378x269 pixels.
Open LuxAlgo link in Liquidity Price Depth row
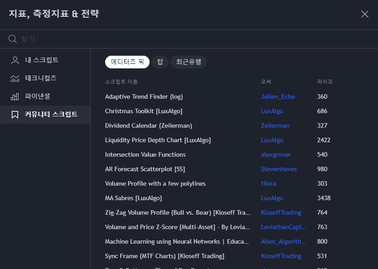click(x=272, y=140)
